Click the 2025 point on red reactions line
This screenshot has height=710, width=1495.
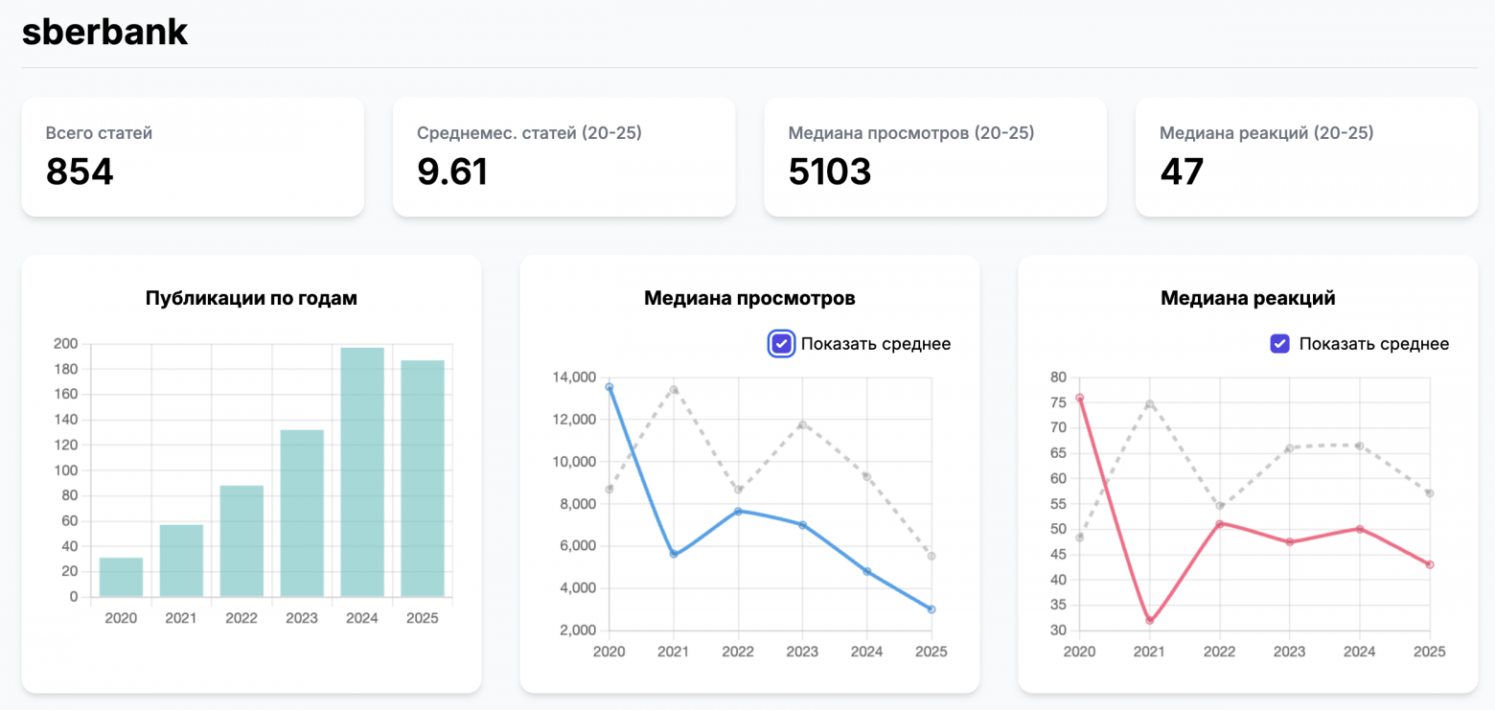[1429, 564]
